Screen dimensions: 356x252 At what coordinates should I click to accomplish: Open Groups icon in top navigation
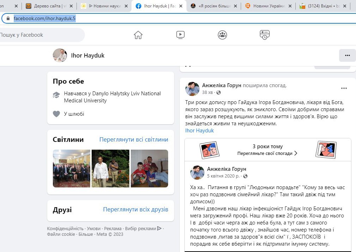(x=222, y=35)
